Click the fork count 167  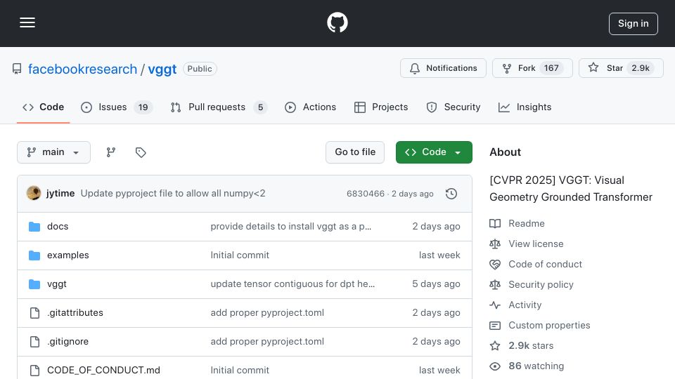(x=551, y=68)
